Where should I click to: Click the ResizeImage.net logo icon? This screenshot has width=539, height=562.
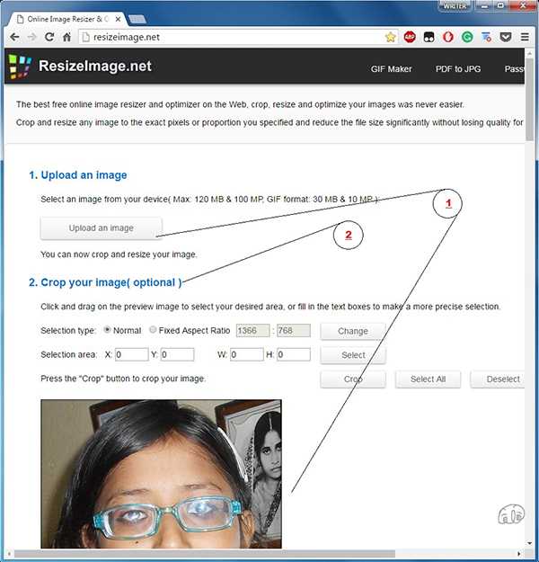pos(20,67)
